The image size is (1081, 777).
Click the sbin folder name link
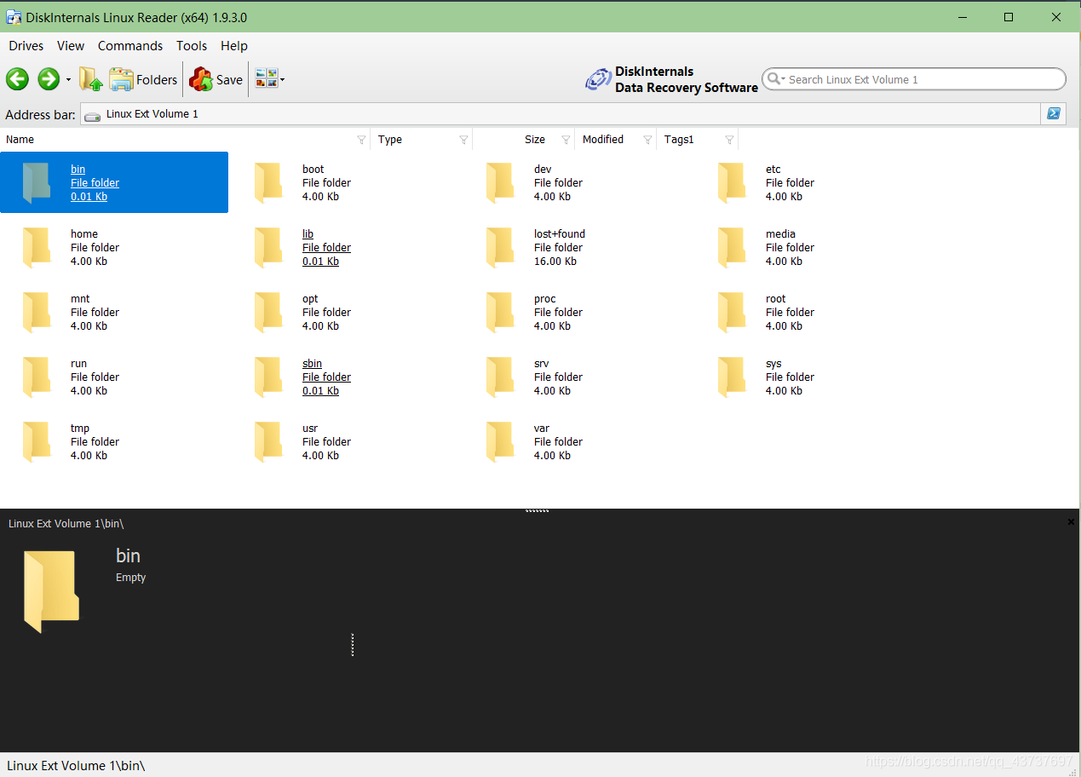[312, 364]
